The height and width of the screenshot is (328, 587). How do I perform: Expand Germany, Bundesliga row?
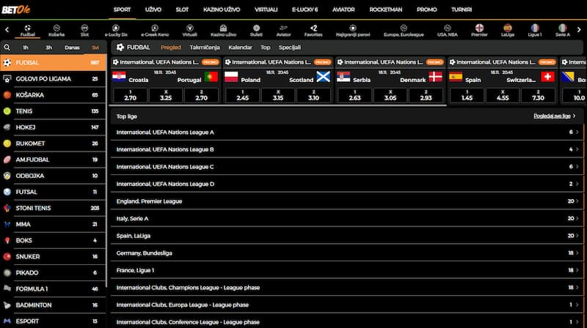[x=347, y=253]
